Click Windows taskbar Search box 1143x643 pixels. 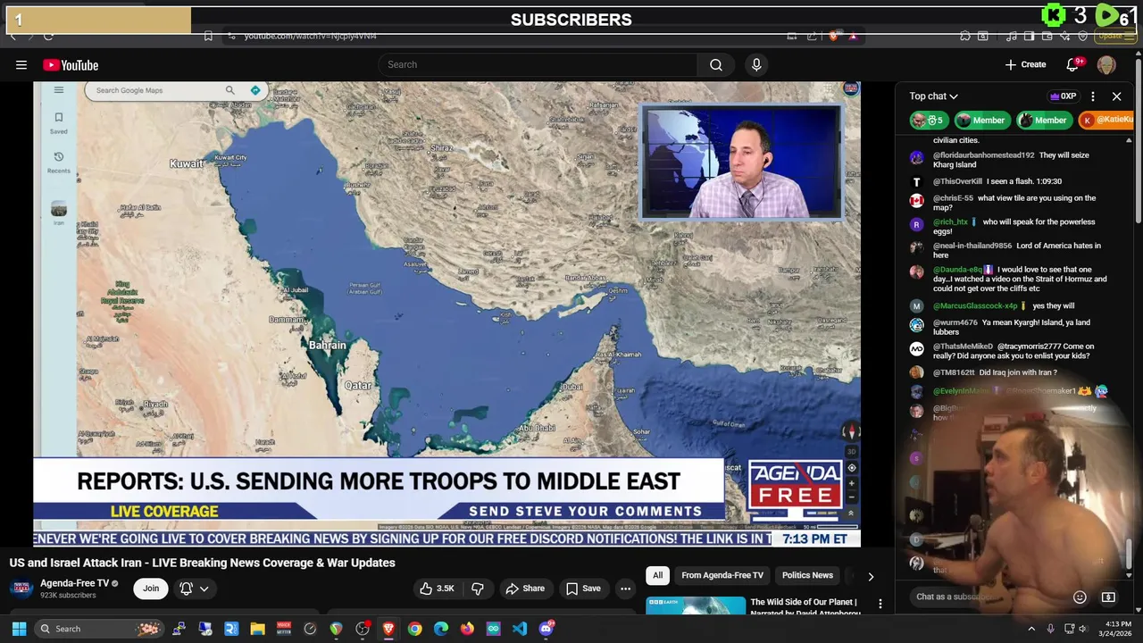[x=98, y=629]
